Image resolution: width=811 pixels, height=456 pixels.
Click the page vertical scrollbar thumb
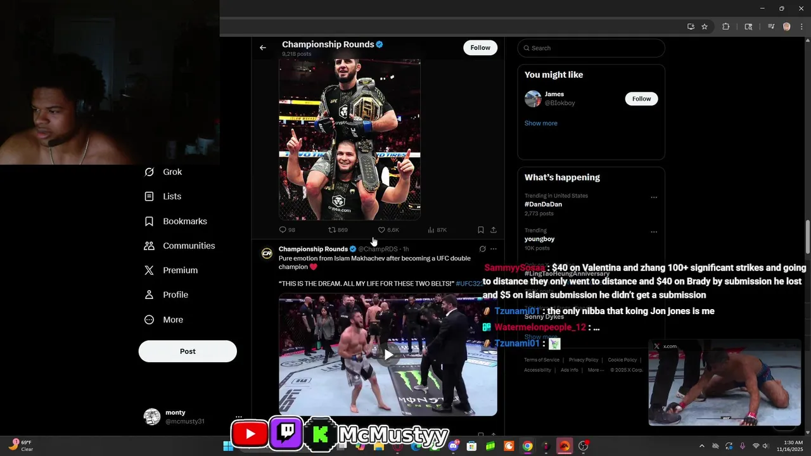(x=807, y=237)
